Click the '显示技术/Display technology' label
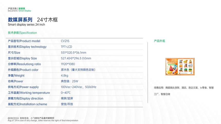Image resolution: width=221 pixels, height=124 pixels. pyautogui.click(x=27, y=47)
